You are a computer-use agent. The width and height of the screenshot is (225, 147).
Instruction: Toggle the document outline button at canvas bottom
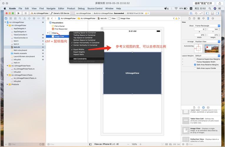[90, 144]
